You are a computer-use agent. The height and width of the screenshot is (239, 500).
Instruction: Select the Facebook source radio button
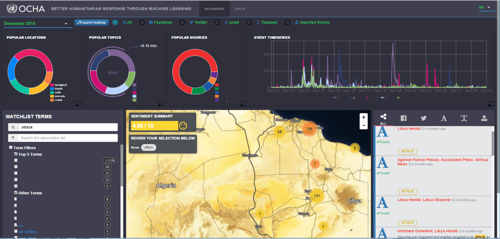click(142, 22)
